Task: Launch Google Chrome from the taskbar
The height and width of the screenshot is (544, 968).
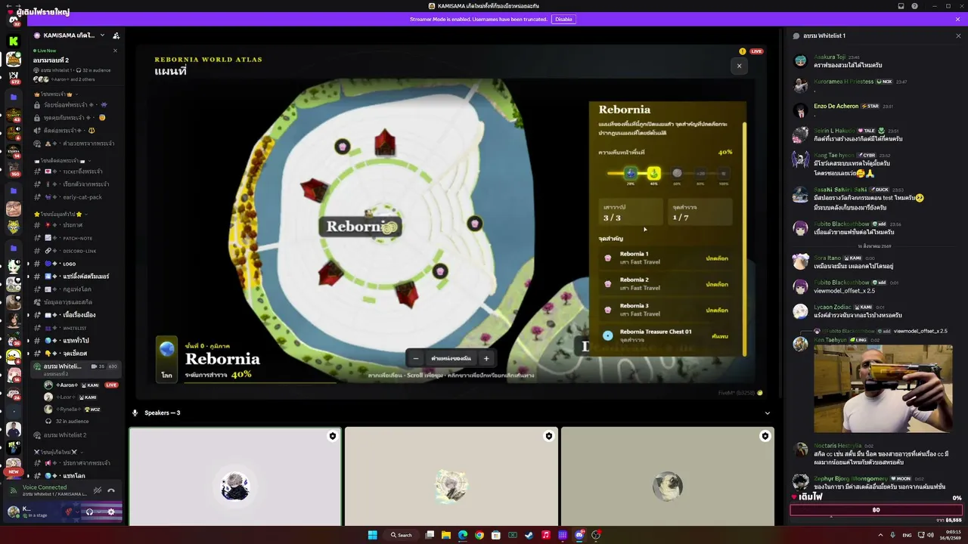Action: point(479,535)
